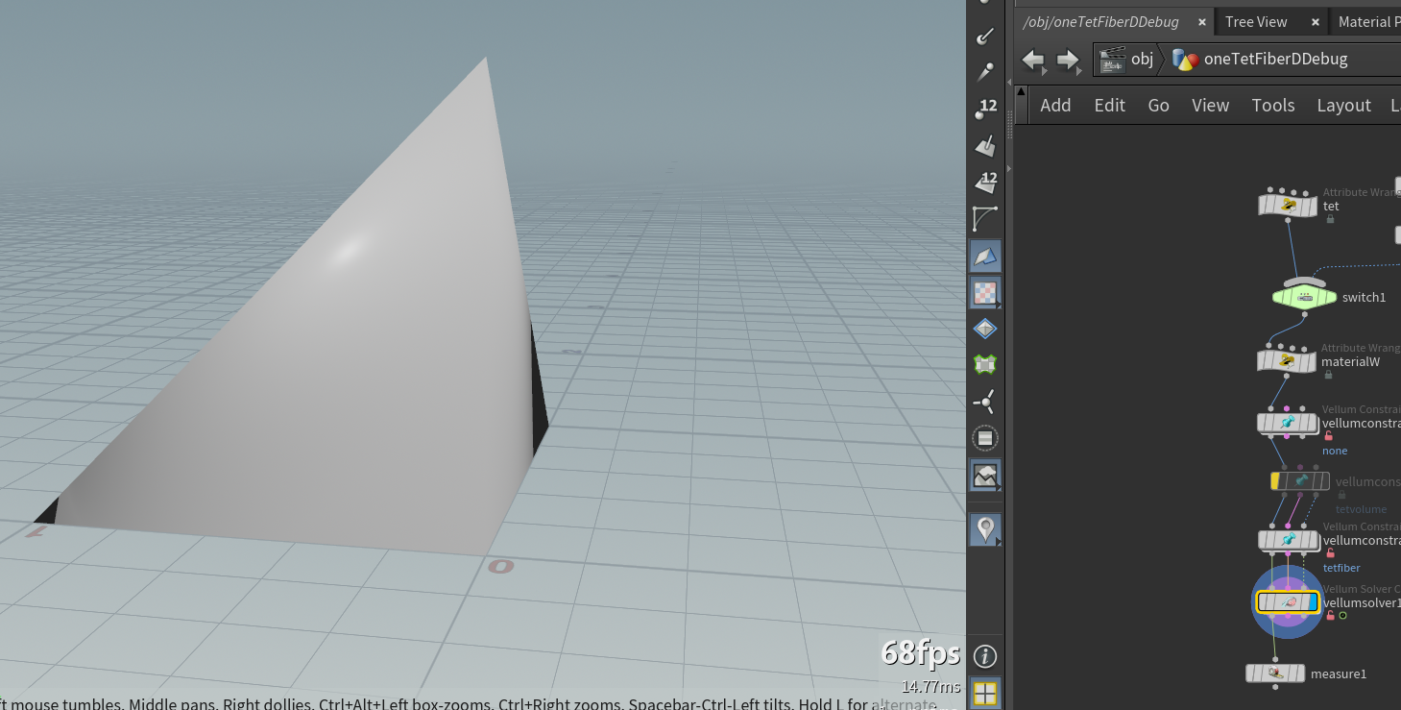The width and height of the screenshot is (1401, 710).
Task: Toggle display point numbers icon
Action: coord(985,109)
